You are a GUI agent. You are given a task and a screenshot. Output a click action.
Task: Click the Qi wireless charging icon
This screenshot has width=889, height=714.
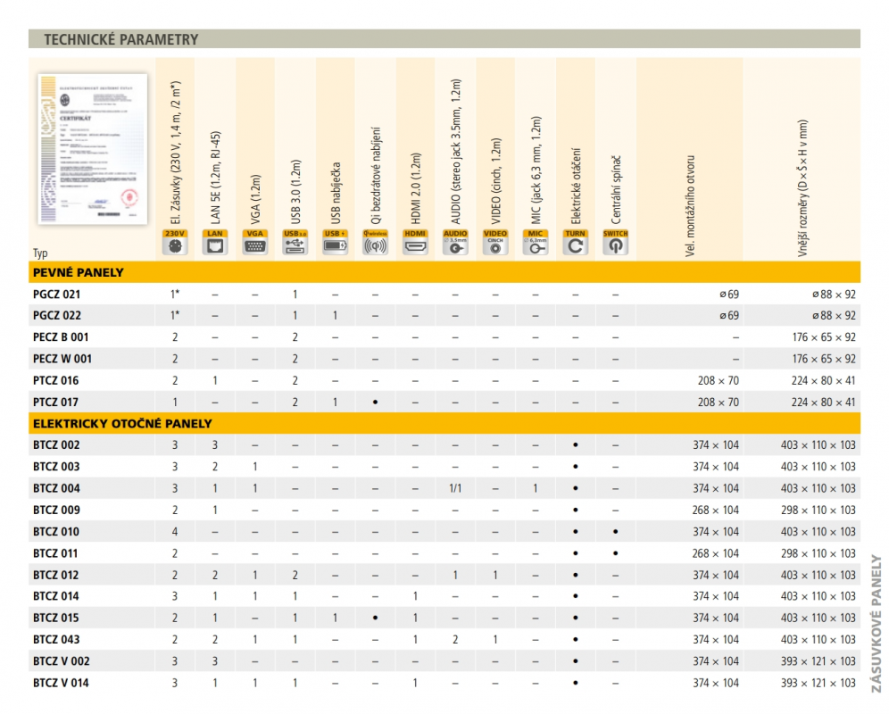click(376, 242)
